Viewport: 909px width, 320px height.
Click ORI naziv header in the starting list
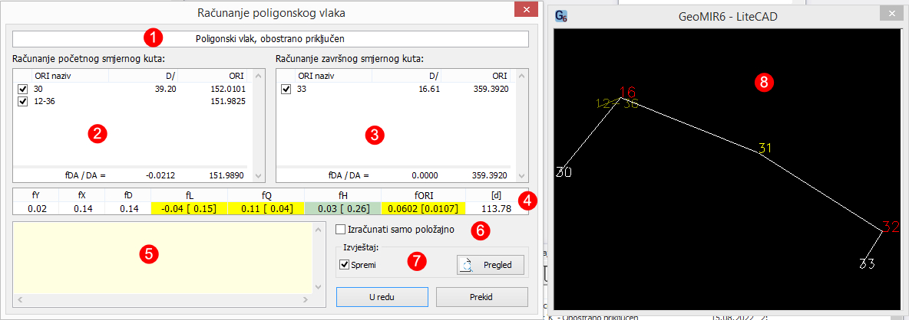point(51,76)
